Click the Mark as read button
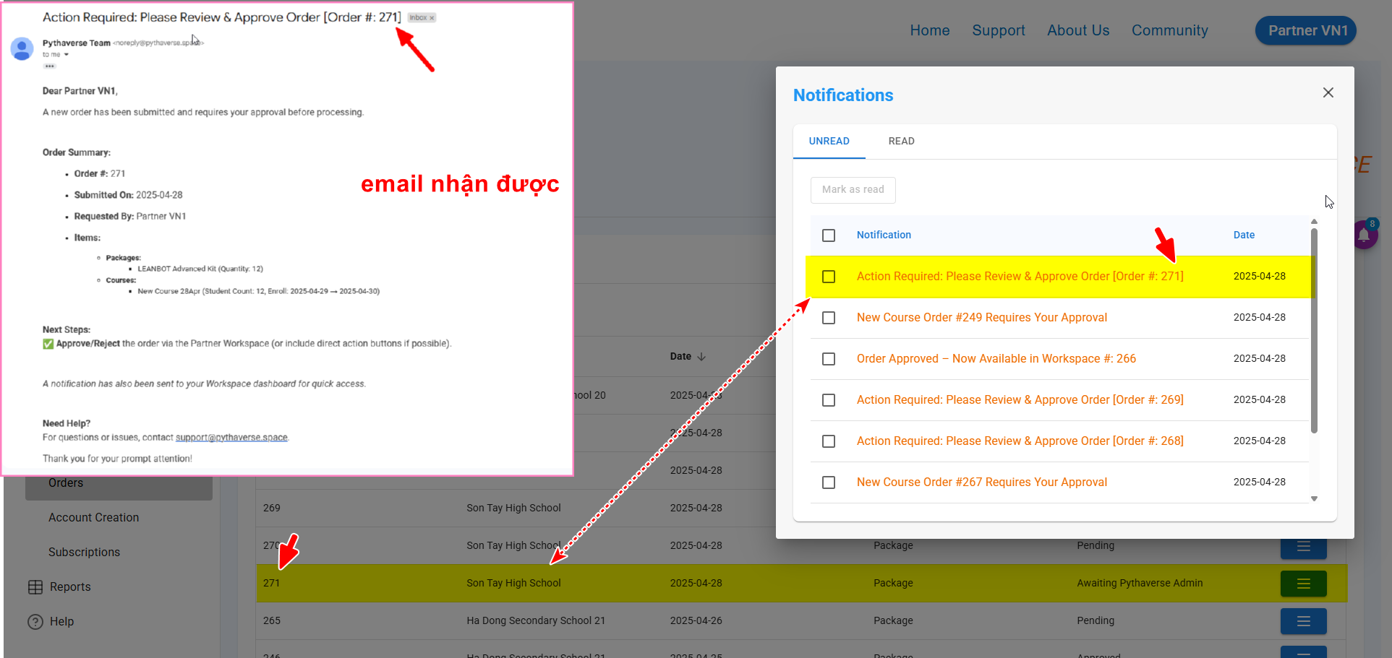The height and width of the screenshot is (658, 1392). (853, 189)
